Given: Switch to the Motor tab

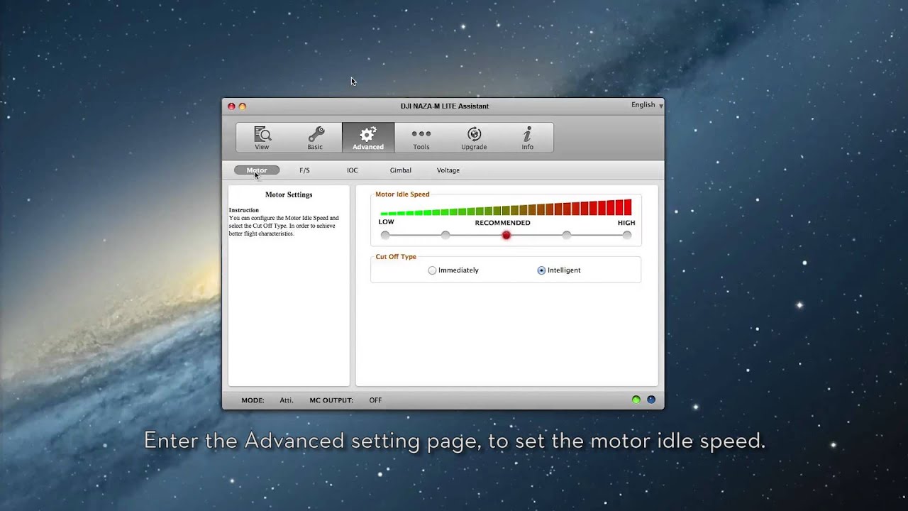Looking at the screenshot, I should [257, 170].
